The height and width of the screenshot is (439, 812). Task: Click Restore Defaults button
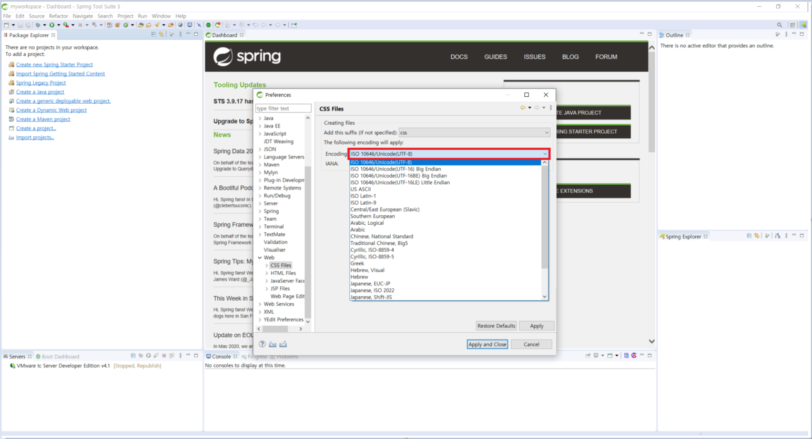[496, 326]
